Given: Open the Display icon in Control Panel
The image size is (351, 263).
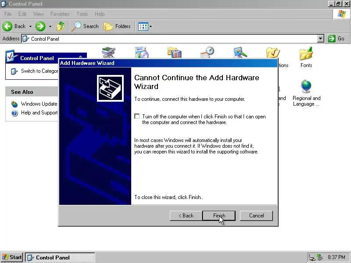Looking at the screenshot, I should (240, 53).
